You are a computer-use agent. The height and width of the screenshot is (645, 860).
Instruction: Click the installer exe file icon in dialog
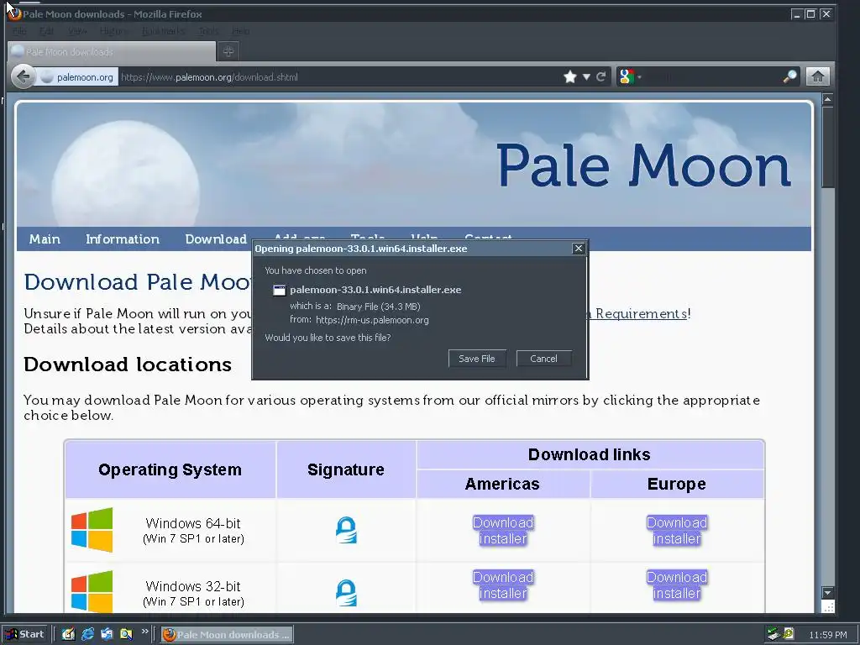[279, 290]
